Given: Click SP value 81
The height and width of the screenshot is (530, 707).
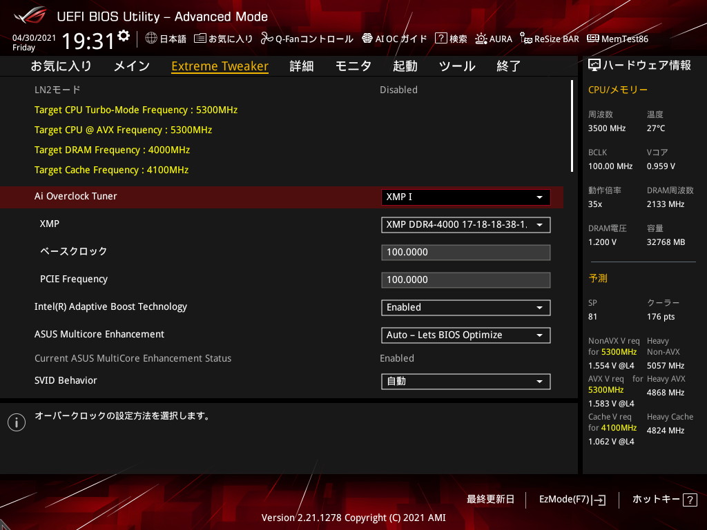Looking at the screenshot, I should (592, 317).
